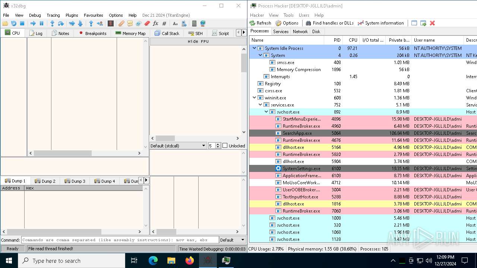Select the SearchApp.exe process row

click(363, 133)
